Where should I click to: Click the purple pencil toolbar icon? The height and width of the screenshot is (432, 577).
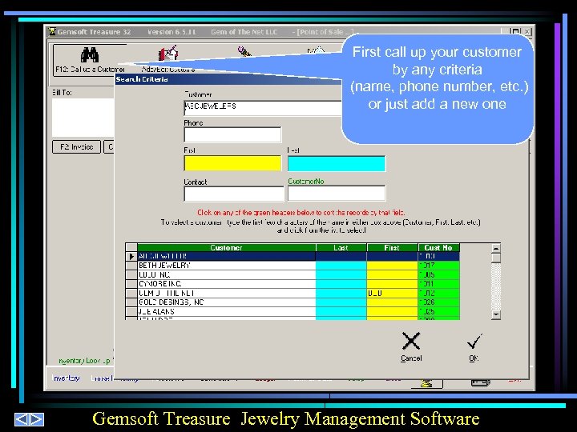(244, 51)
